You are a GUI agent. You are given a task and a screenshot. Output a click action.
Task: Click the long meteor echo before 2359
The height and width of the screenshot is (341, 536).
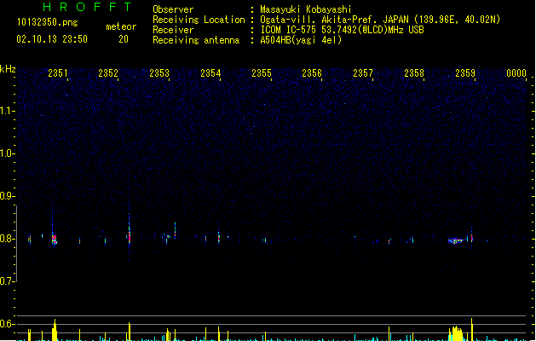click(x=456, y=240)
